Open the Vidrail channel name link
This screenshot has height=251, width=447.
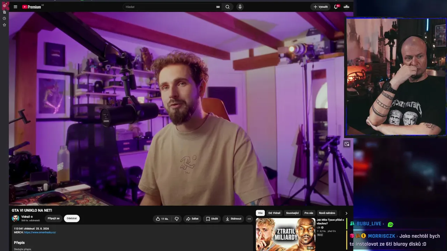tap(25, 217)
